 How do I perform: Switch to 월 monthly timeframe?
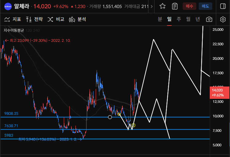click(x=188, y=19)
